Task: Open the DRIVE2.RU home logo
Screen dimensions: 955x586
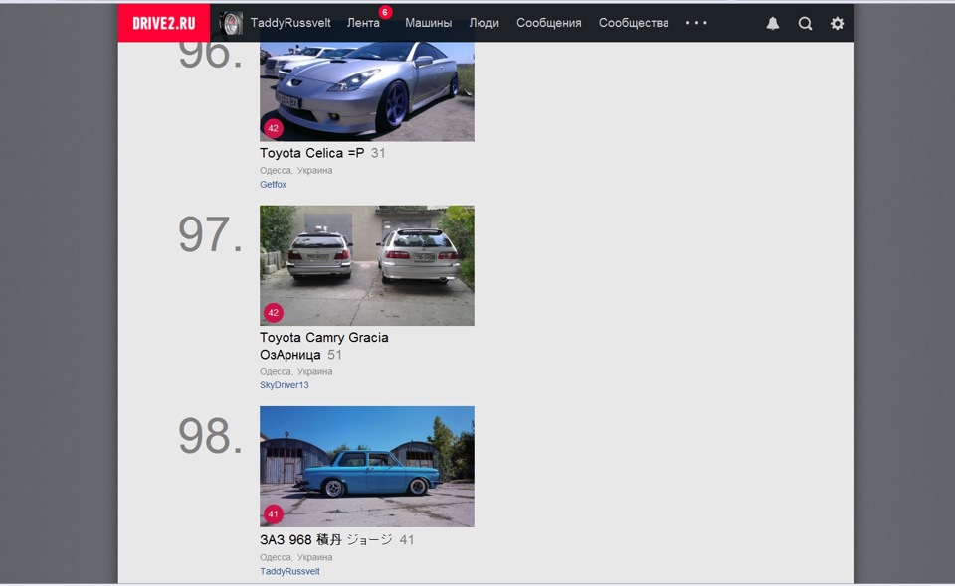Action: pyautogui.click(x=164, y=23)
